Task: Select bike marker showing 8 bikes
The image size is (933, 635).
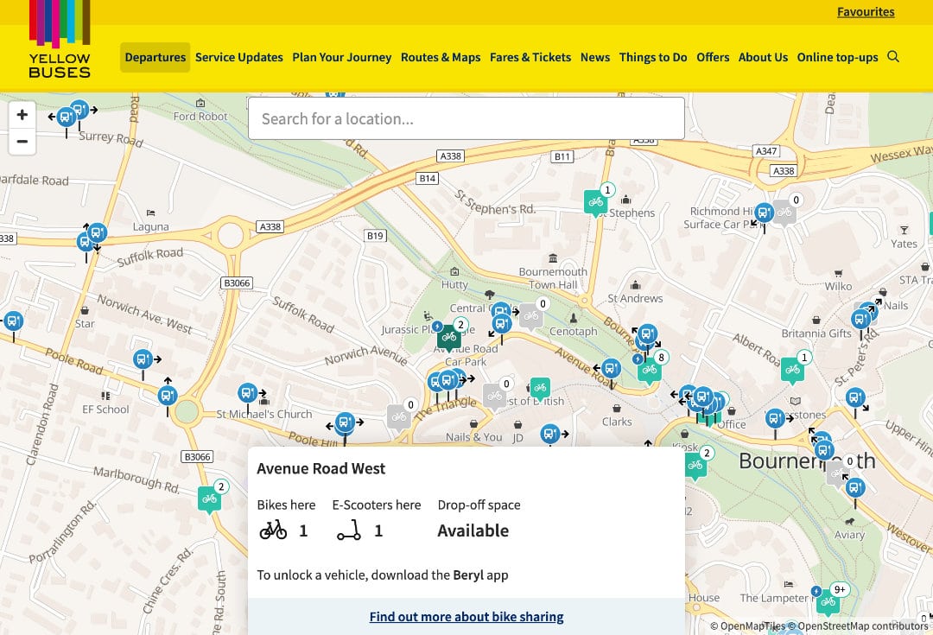Action: pyautogui.click(x=649, y=370)
